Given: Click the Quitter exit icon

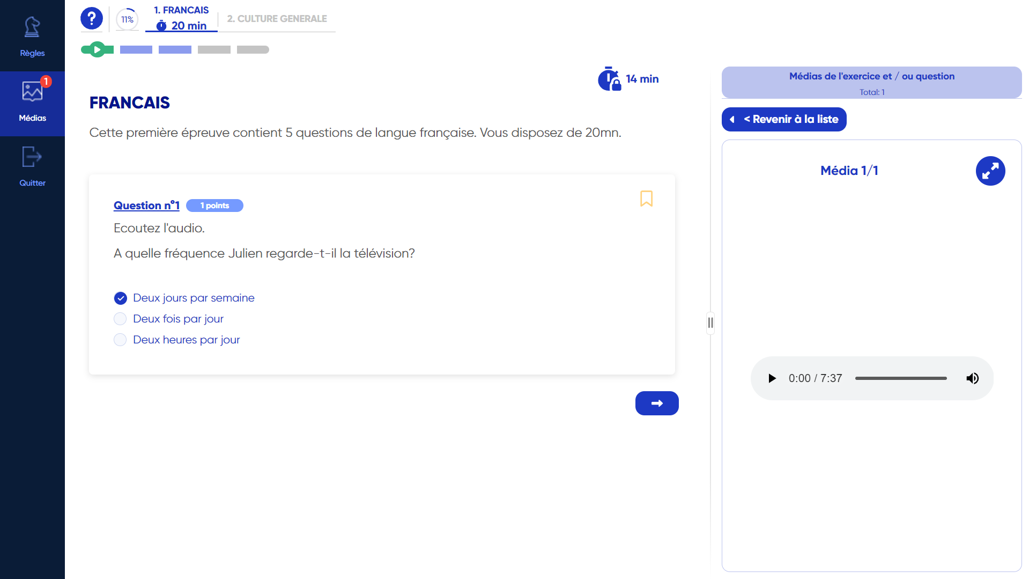Looking at the screenshot, I should 32,157.
